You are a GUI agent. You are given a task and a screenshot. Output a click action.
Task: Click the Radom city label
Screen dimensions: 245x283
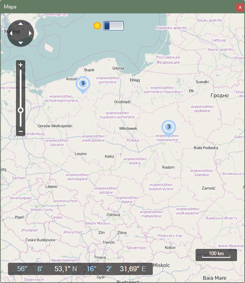coord(168,167)
